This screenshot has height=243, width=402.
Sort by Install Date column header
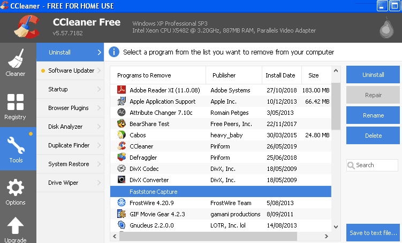click(x=280, y=75)
